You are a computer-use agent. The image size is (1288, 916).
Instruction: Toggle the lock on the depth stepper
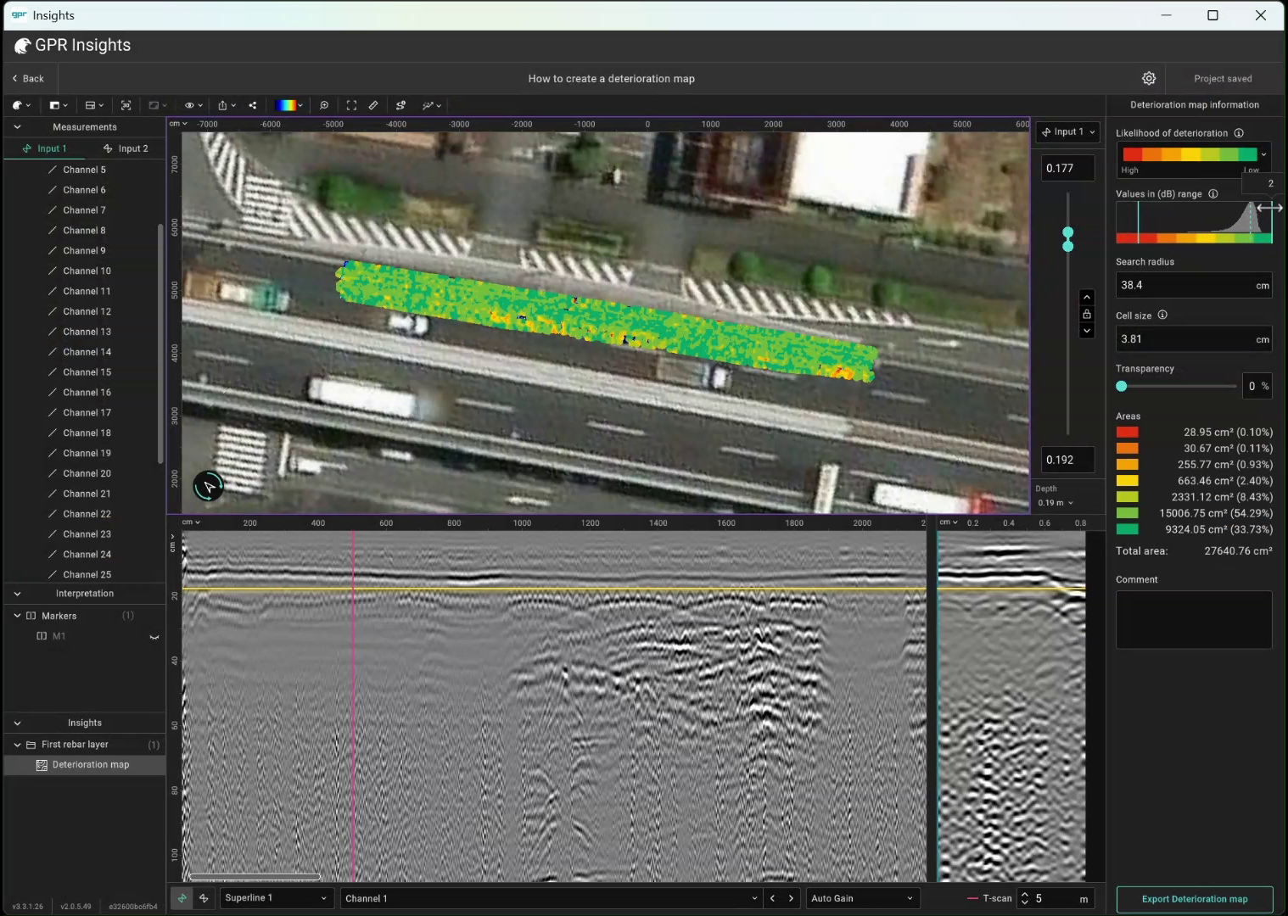(x=1087, y=314)
